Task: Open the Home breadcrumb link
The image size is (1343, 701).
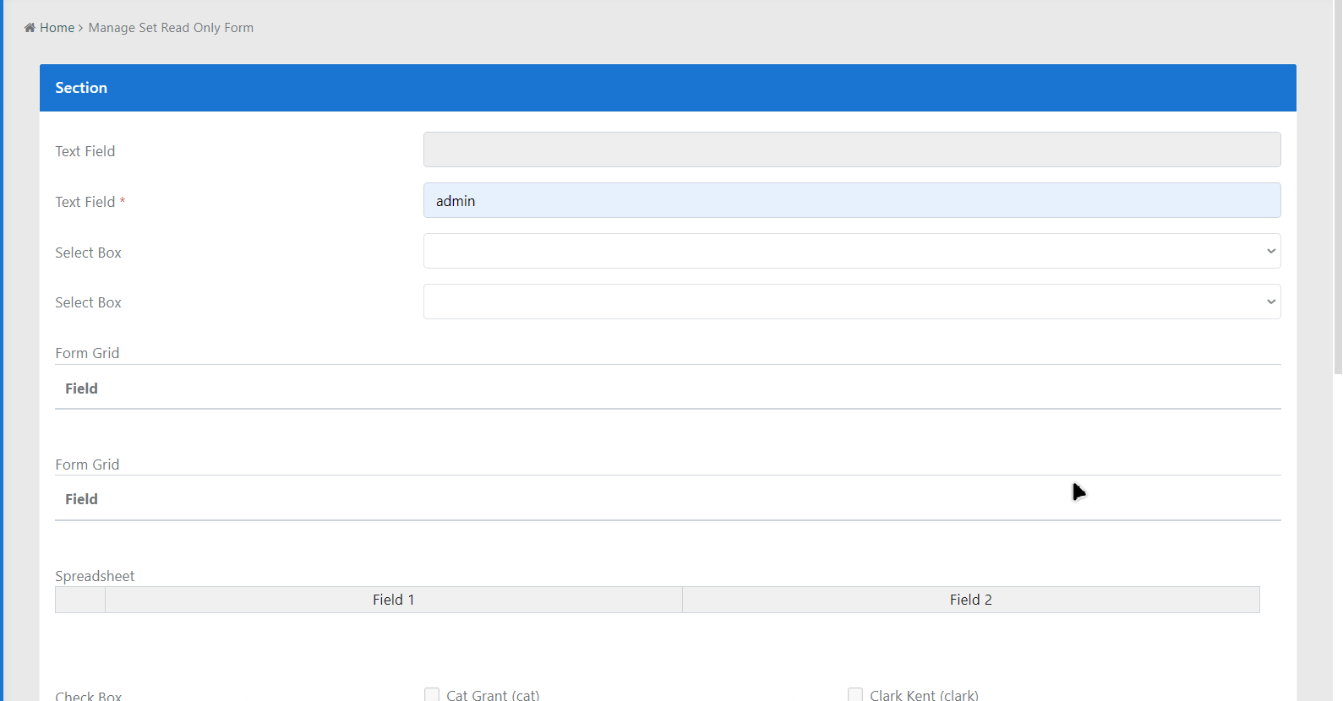Action: (57, 28)
